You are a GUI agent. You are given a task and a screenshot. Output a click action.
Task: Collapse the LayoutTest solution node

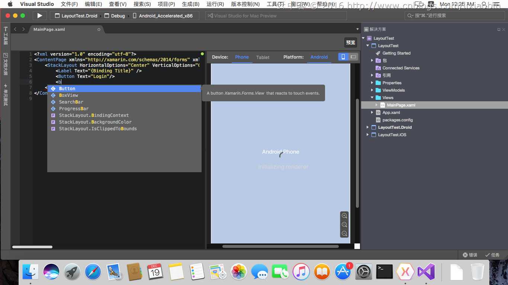(363, 38)
